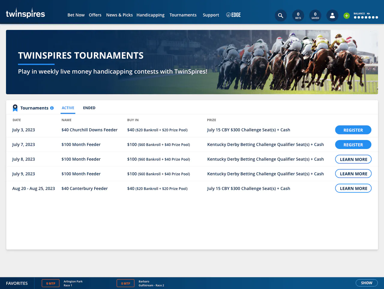Select the $40 Canterbury Feeder name

(x=85, y=188)
